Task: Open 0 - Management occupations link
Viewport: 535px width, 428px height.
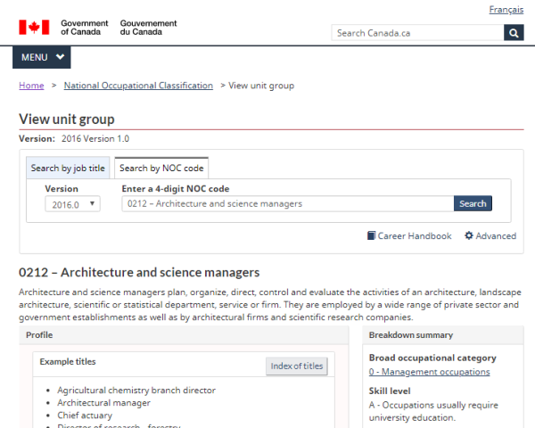Action: [429, 372]
